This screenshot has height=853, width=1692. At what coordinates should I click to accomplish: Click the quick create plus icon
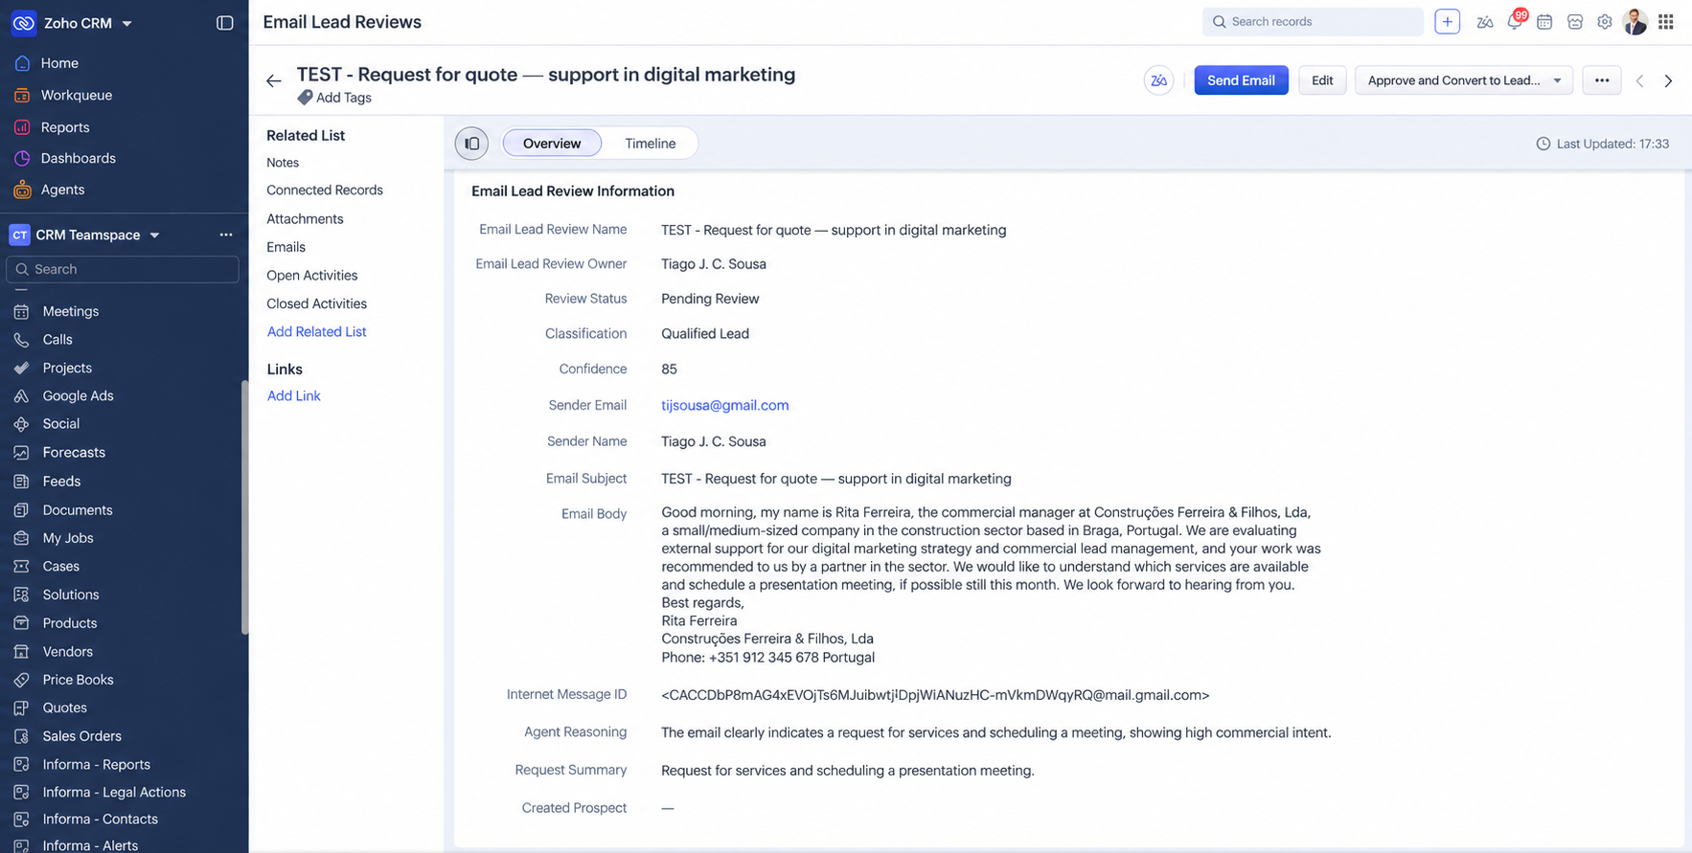pos(1447,22)
